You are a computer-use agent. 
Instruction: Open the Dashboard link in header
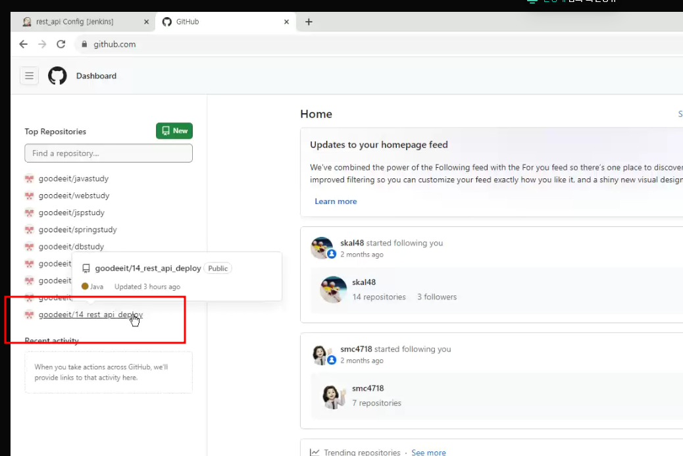tap(96, 76)
